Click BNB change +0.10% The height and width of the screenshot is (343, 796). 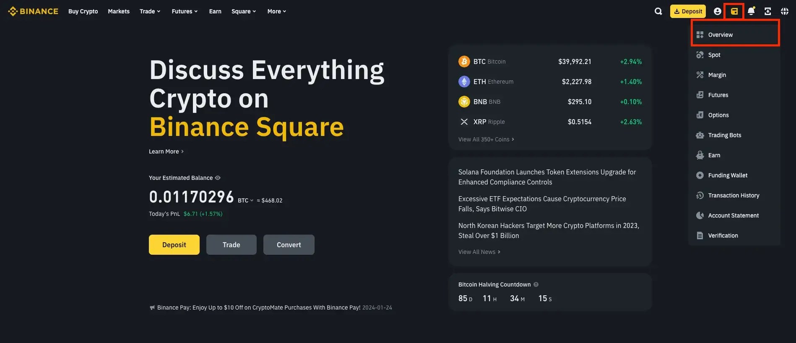click(631, 102)
